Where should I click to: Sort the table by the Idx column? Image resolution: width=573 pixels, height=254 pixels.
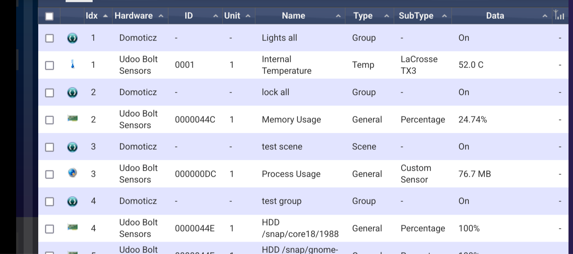tap(98, 16)
